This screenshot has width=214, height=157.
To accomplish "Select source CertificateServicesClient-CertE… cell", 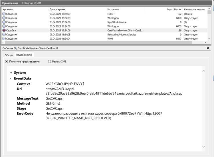I will pos(125,30).
